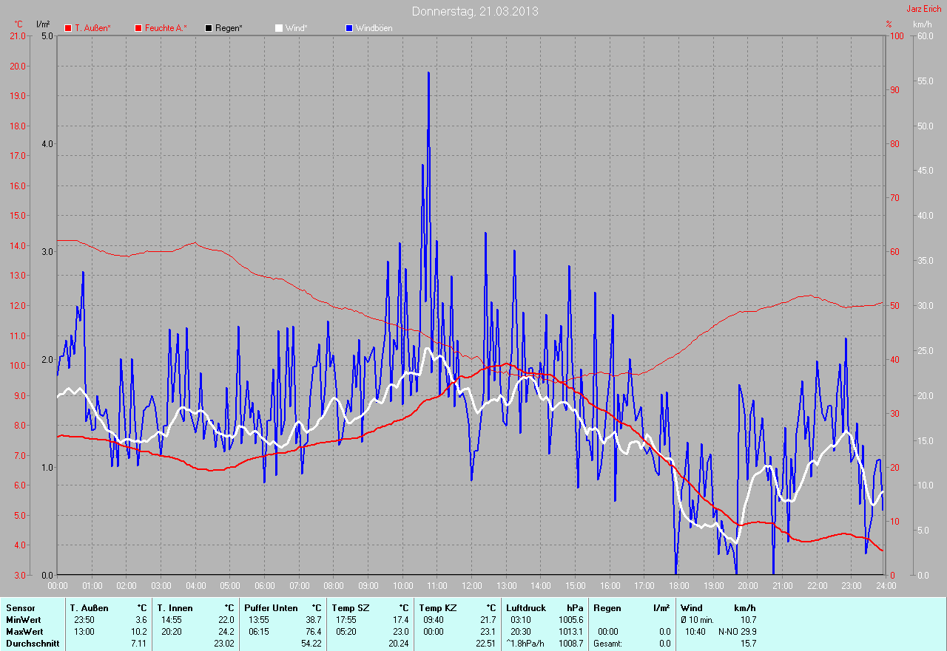
Task: Click the Temp KZ column header
Action: click(438, 608)
